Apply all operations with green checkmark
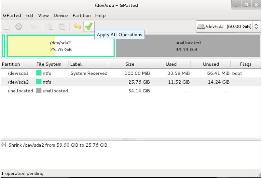262x178 pixels. [x=89, y=26]
